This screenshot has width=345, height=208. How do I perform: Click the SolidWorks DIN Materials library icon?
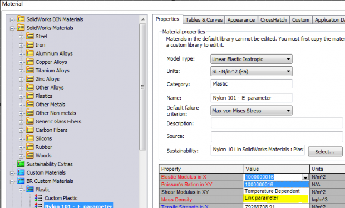coord(21,19)
